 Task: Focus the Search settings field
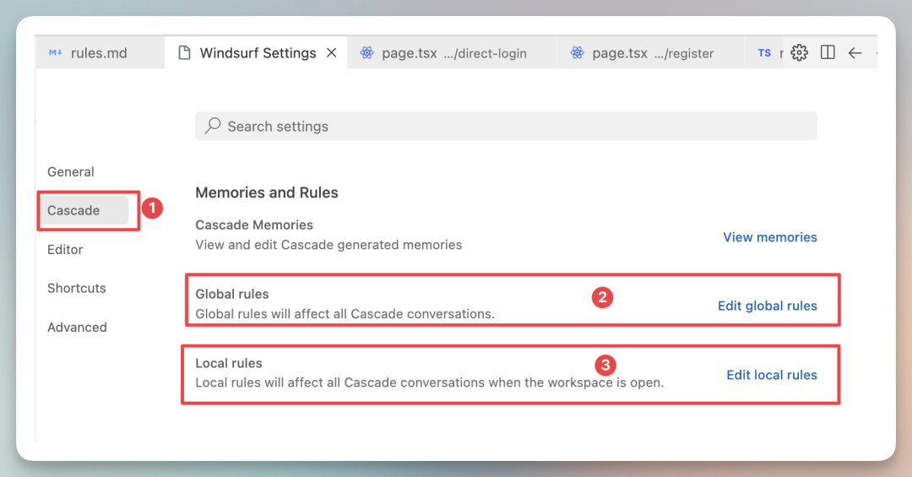pos(506,127)
